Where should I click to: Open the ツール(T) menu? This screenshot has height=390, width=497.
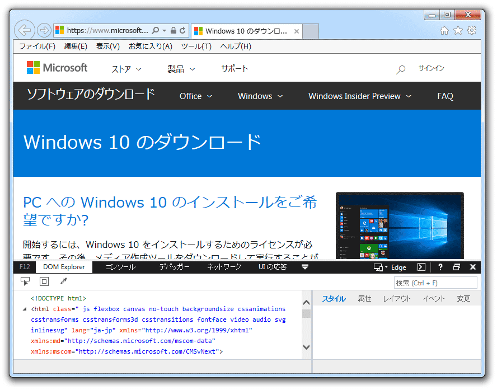click(196, 46)
